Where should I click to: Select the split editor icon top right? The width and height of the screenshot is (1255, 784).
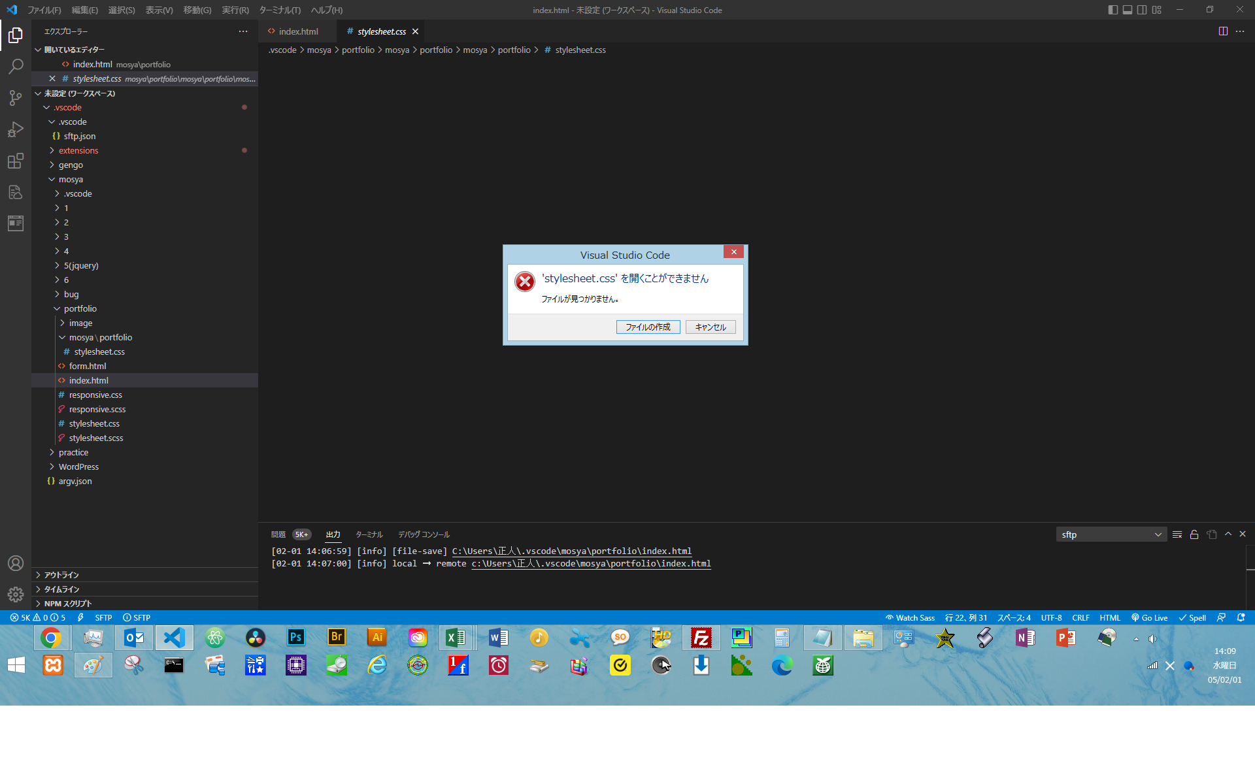1223,31
